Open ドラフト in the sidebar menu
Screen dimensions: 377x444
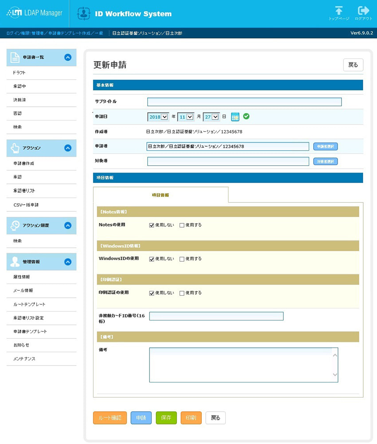[20, 73]
